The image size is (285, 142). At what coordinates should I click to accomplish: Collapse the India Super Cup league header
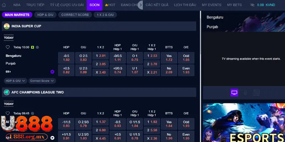coord(99,26)
